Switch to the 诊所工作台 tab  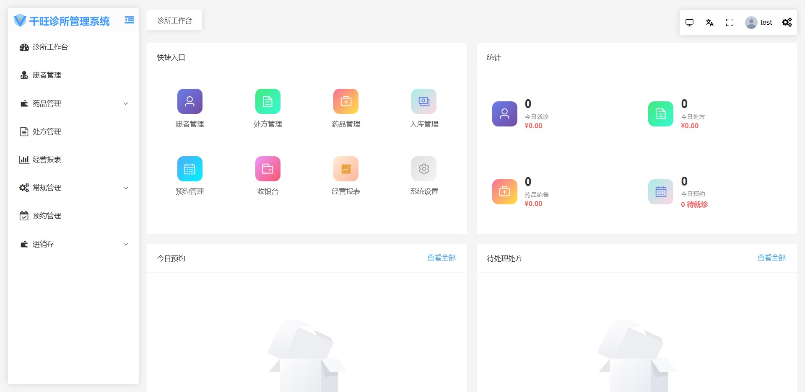174,21
